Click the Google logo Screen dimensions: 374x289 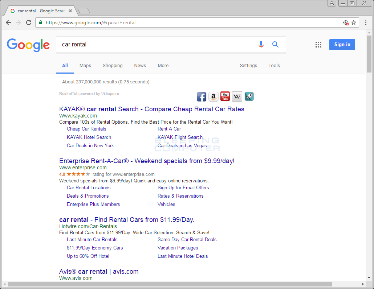tap(28, 45)
